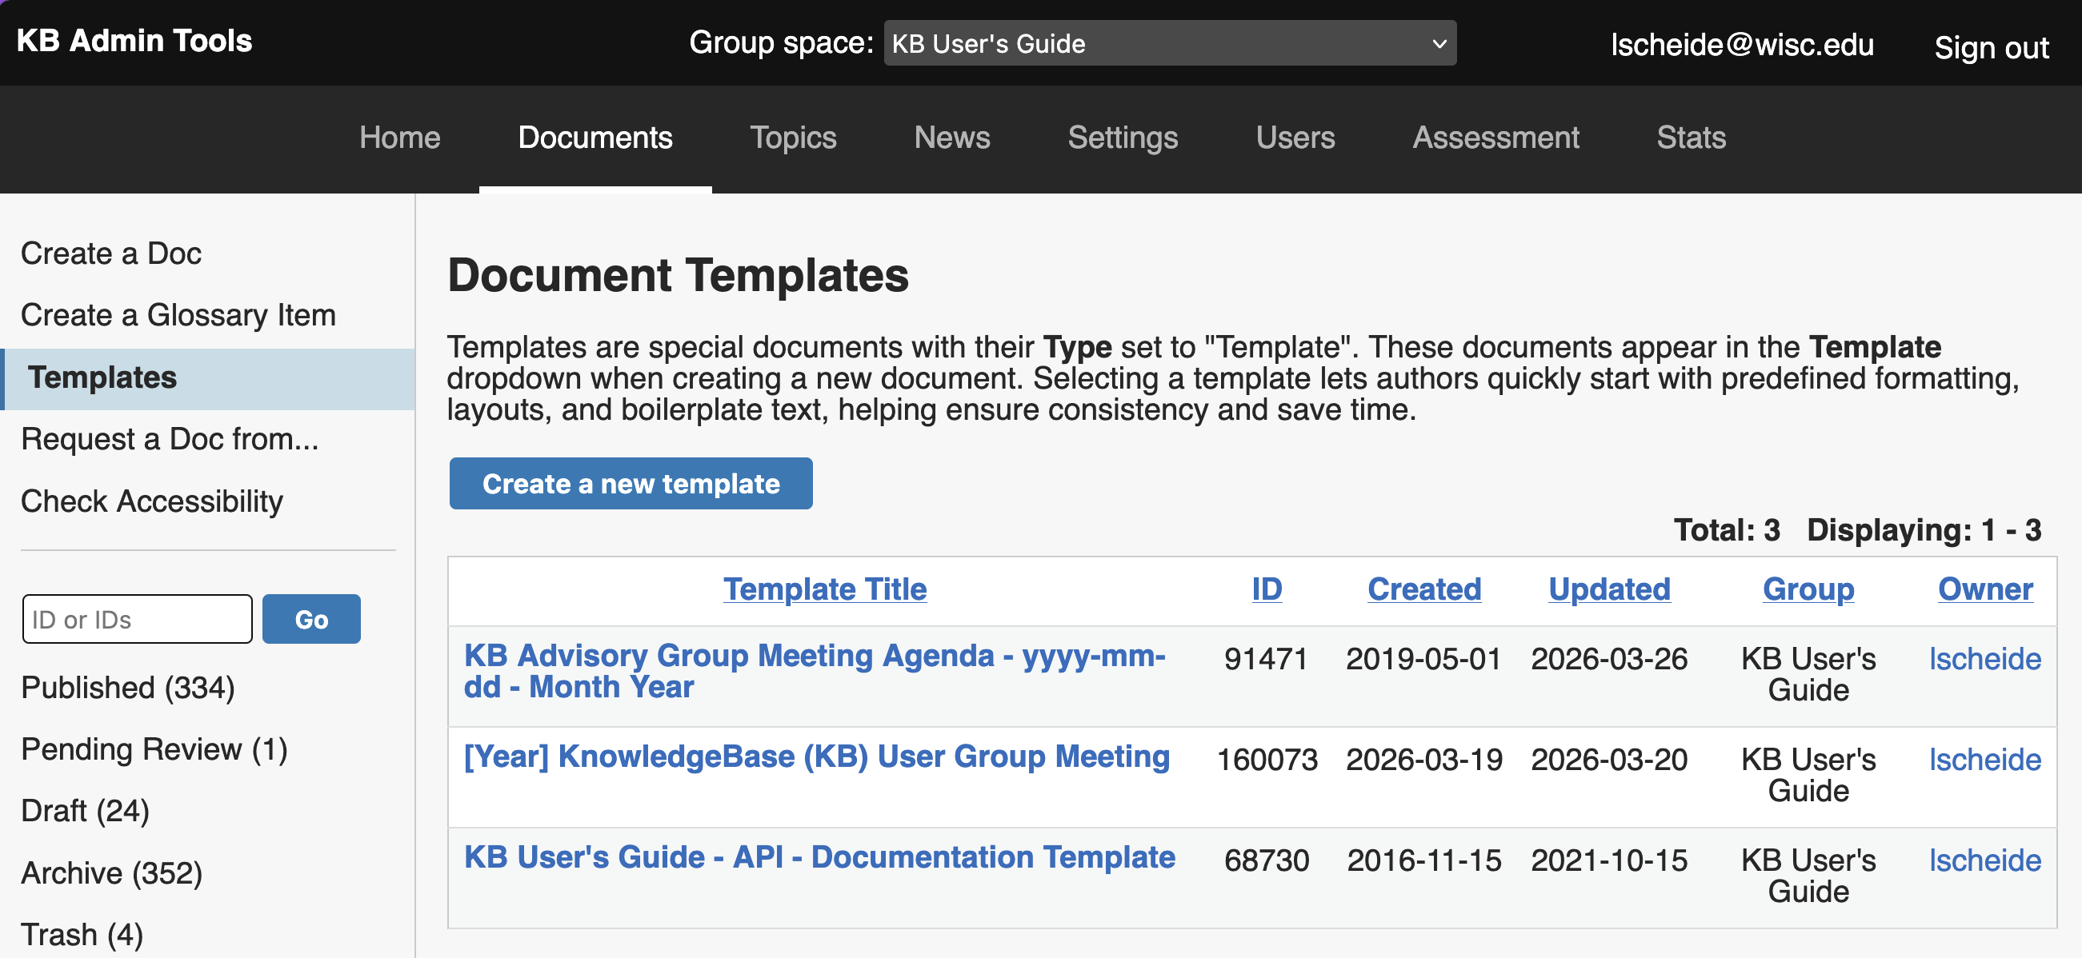
Task: Click owner lscheide in row 160073
Action: 1985,760
